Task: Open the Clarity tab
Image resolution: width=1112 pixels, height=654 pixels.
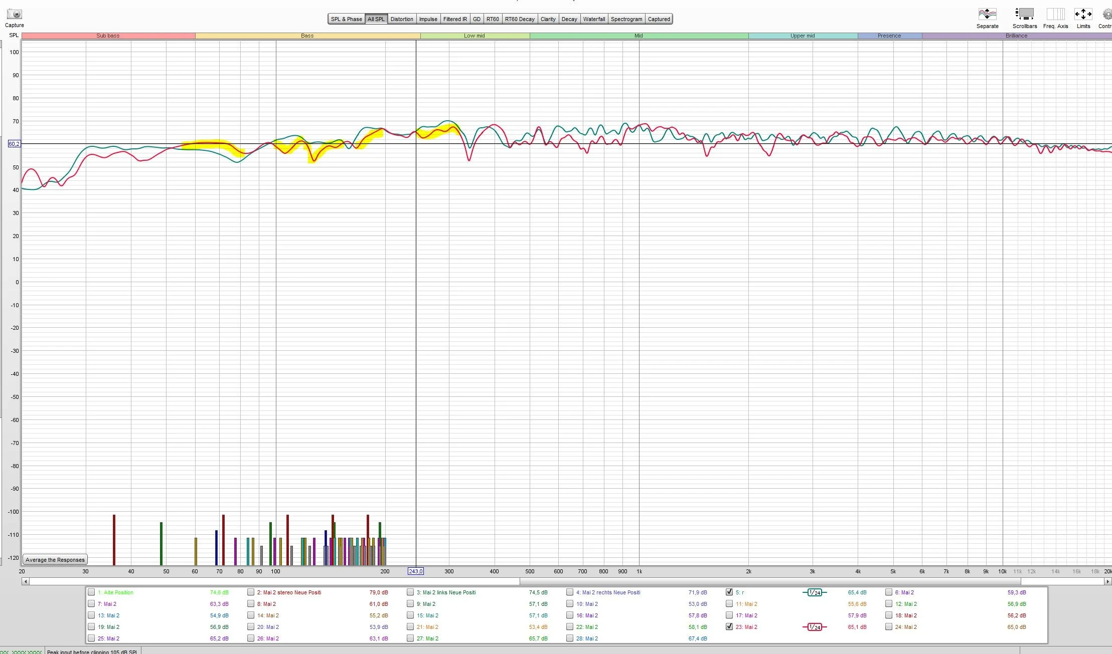Action: point(548,19)
